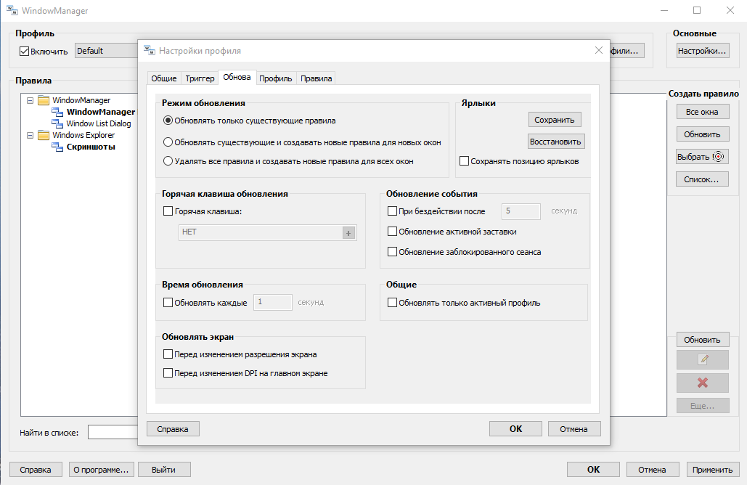Enable 'Сохранять позицию ярлыков' checkbox

(464, 161)
